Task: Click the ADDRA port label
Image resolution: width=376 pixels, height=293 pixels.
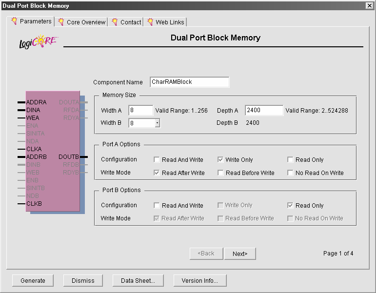Action: (36, 102)
